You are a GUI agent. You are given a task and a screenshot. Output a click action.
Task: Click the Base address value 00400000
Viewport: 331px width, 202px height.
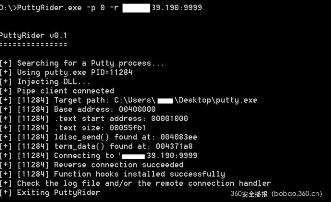137,109
